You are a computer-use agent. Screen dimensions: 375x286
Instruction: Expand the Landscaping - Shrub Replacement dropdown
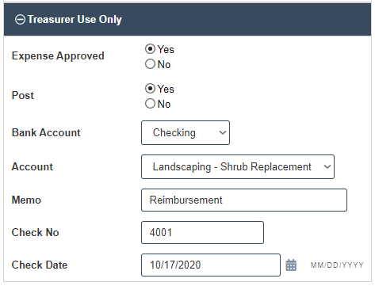238,167
